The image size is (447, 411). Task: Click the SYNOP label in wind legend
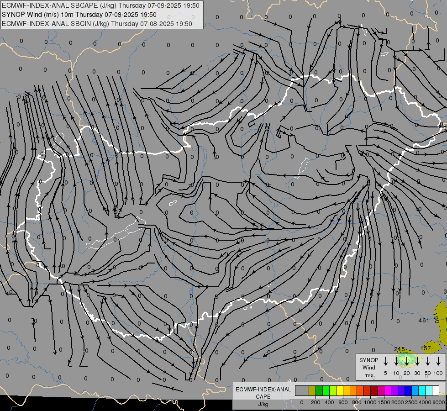368,360
